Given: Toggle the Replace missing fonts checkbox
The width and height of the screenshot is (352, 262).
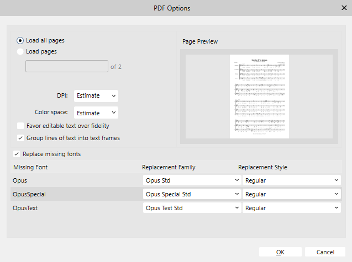Looking at the screenshot, I should pos(17,154).
